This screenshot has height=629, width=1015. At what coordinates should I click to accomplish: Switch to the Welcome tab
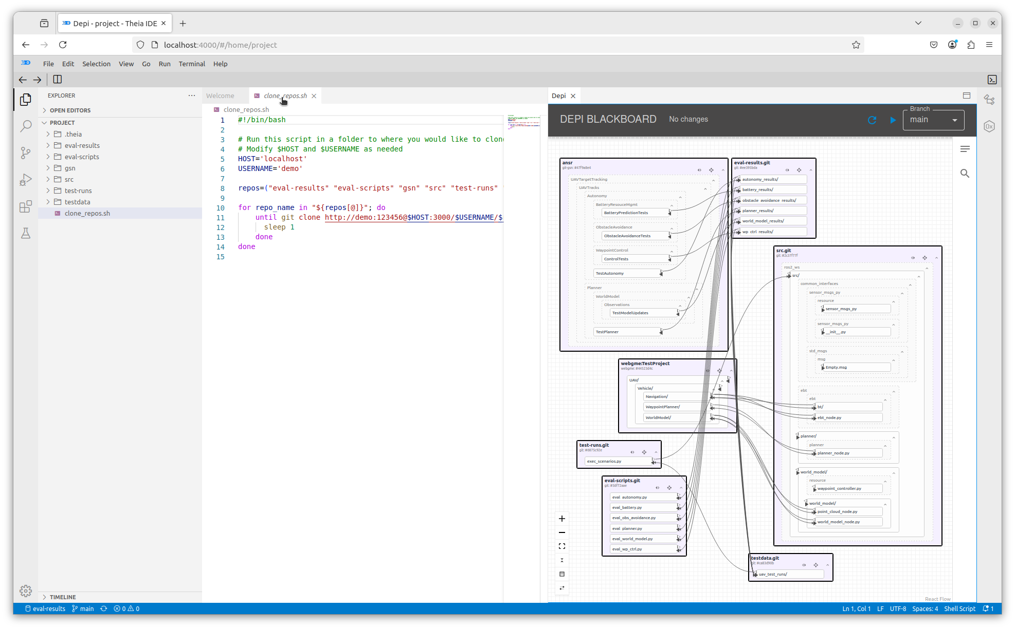(220, 96)
